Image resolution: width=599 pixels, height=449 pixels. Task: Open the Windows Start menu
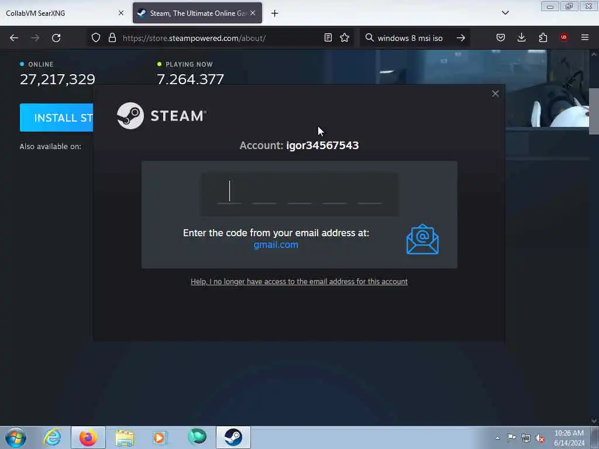(x=16, y=437)
